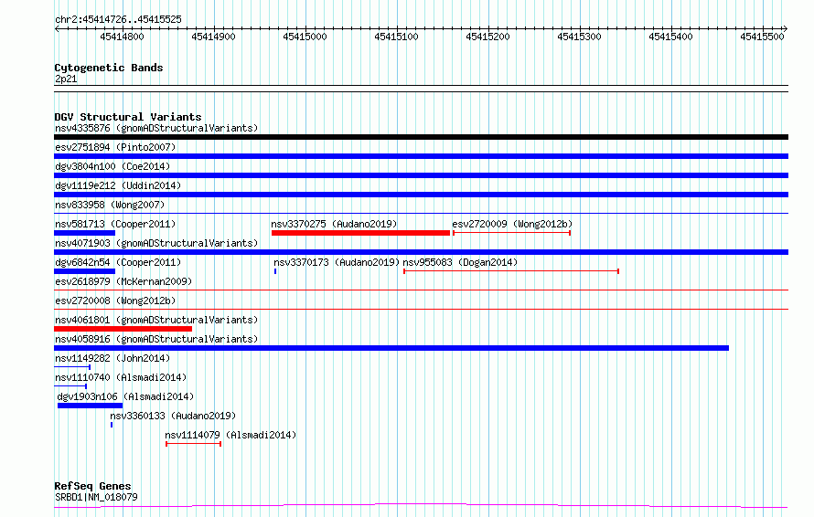This screenshot has width=814, height=517.
Task: Select the blue dgv6842n54 variant bar
Action: pos(85,271)
